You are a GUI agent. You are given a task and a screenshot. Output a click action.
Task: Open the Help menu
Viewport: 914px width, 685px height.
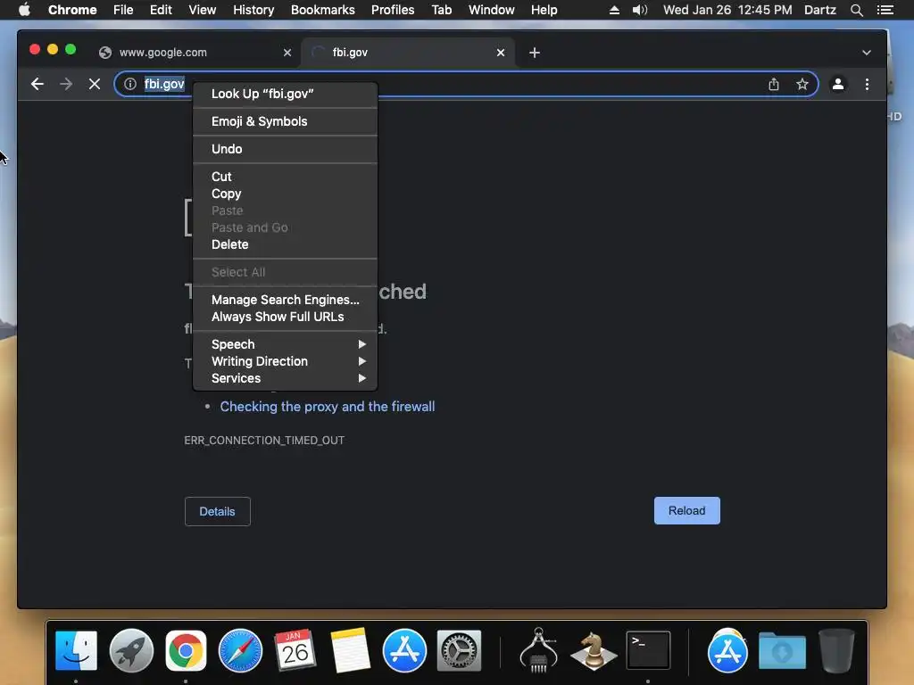click(544, 10)
